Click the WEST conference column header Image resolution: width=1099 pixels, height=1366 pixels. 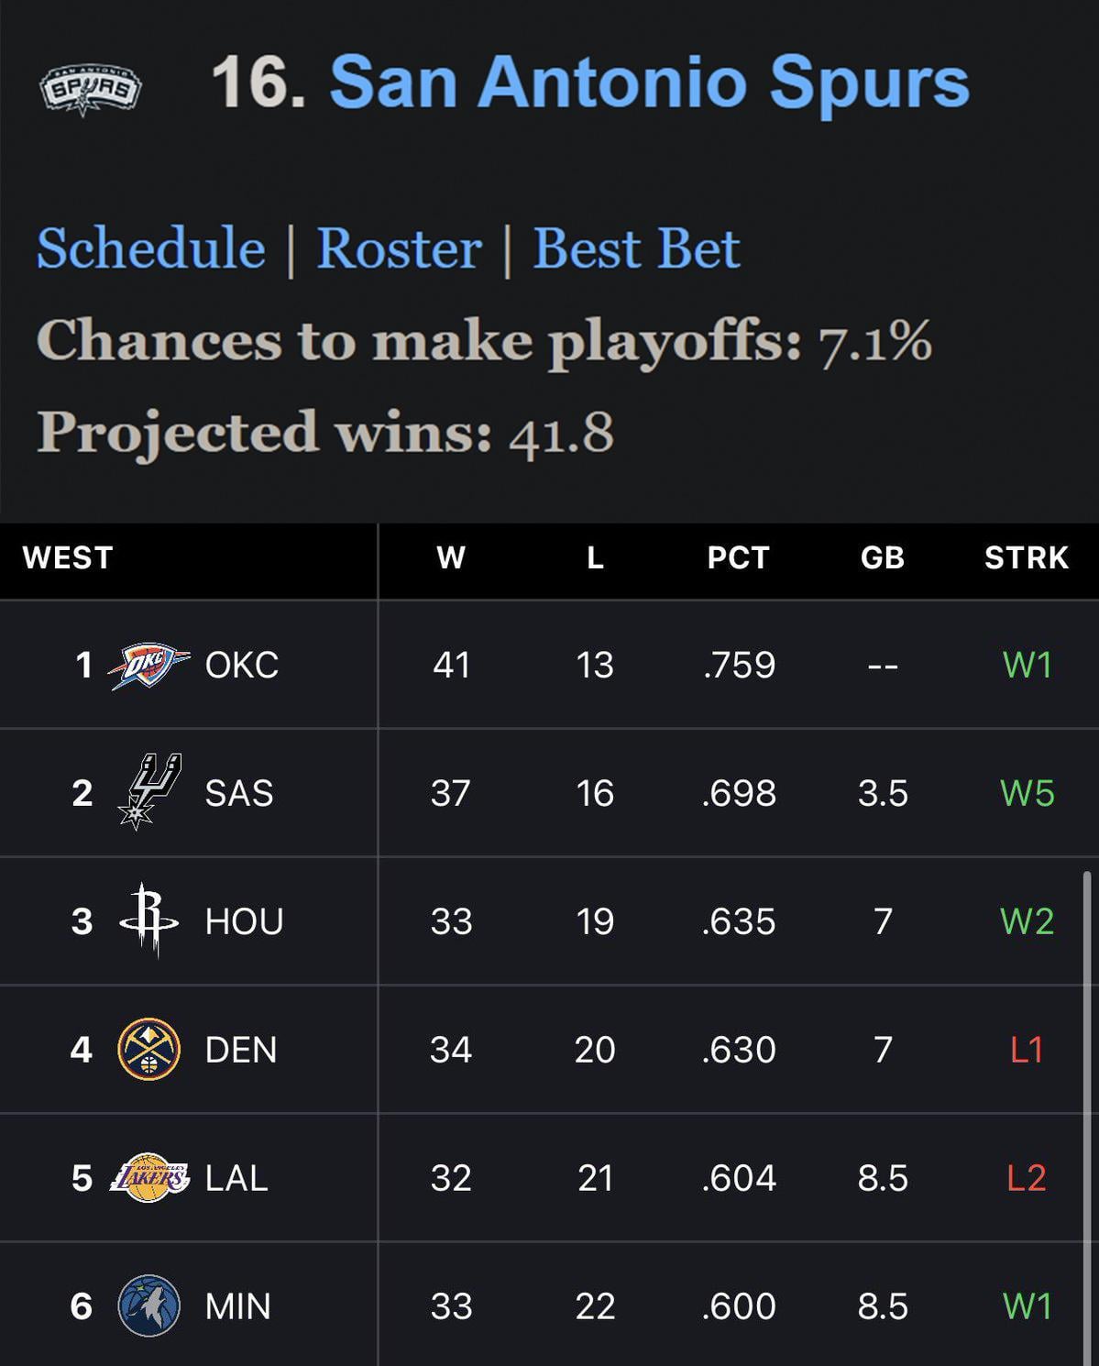pyautogui.click(x=68, y=557)
